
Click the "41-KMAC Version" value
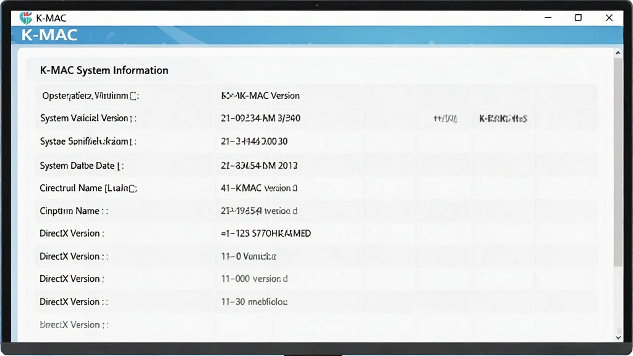click(259, 188)
